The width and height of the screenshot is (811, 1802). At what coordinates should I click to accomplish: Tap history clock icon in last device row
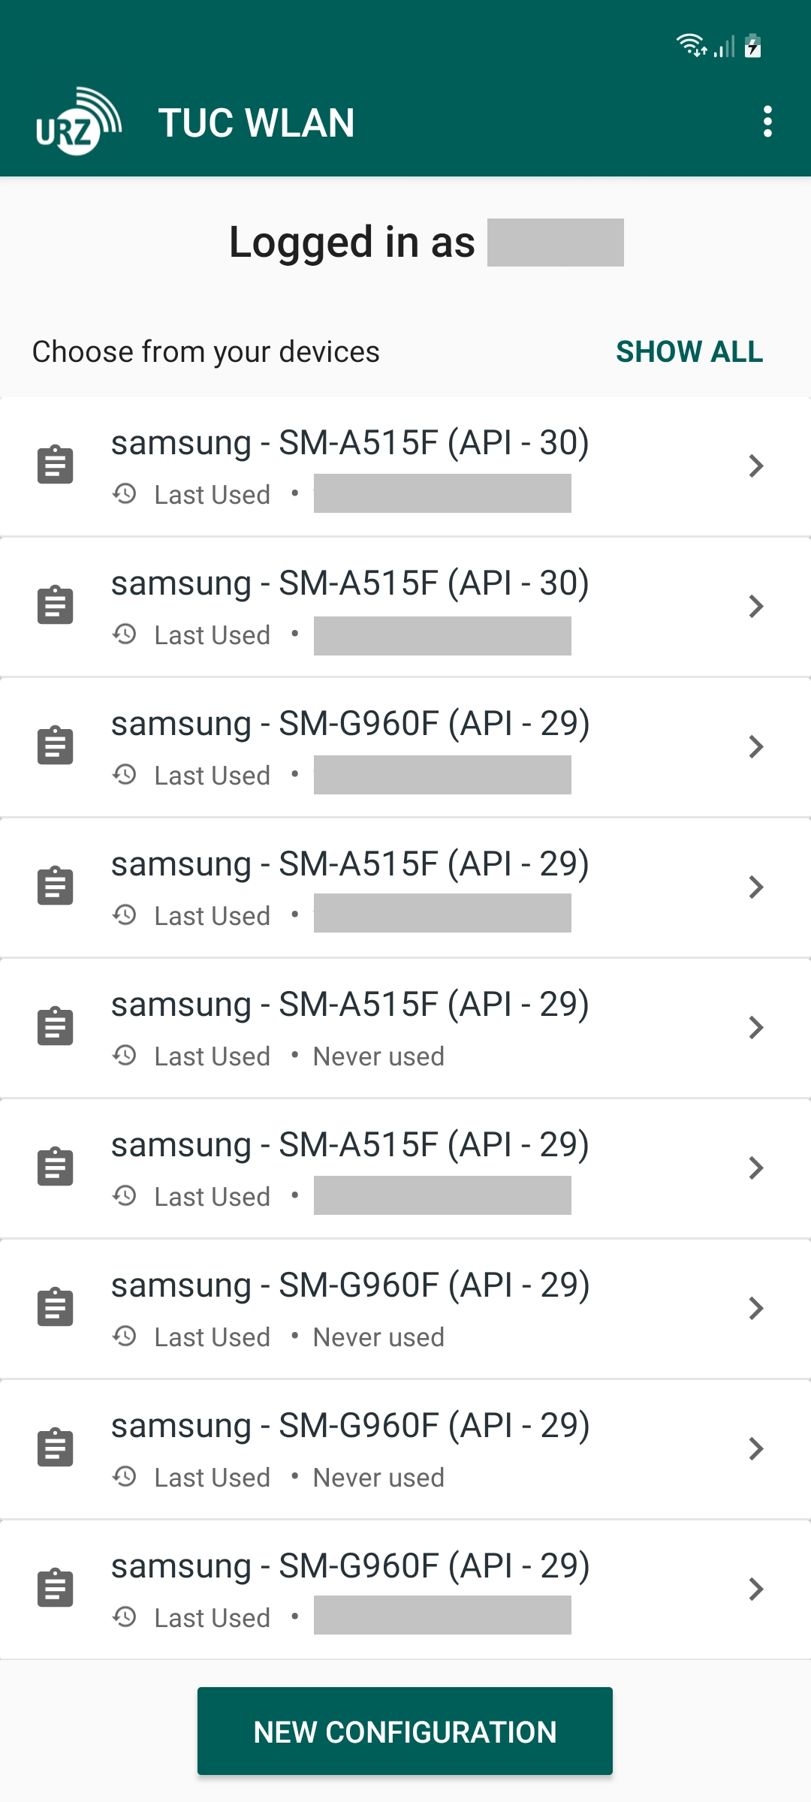pyautogui.click(x=125, y=1617)
